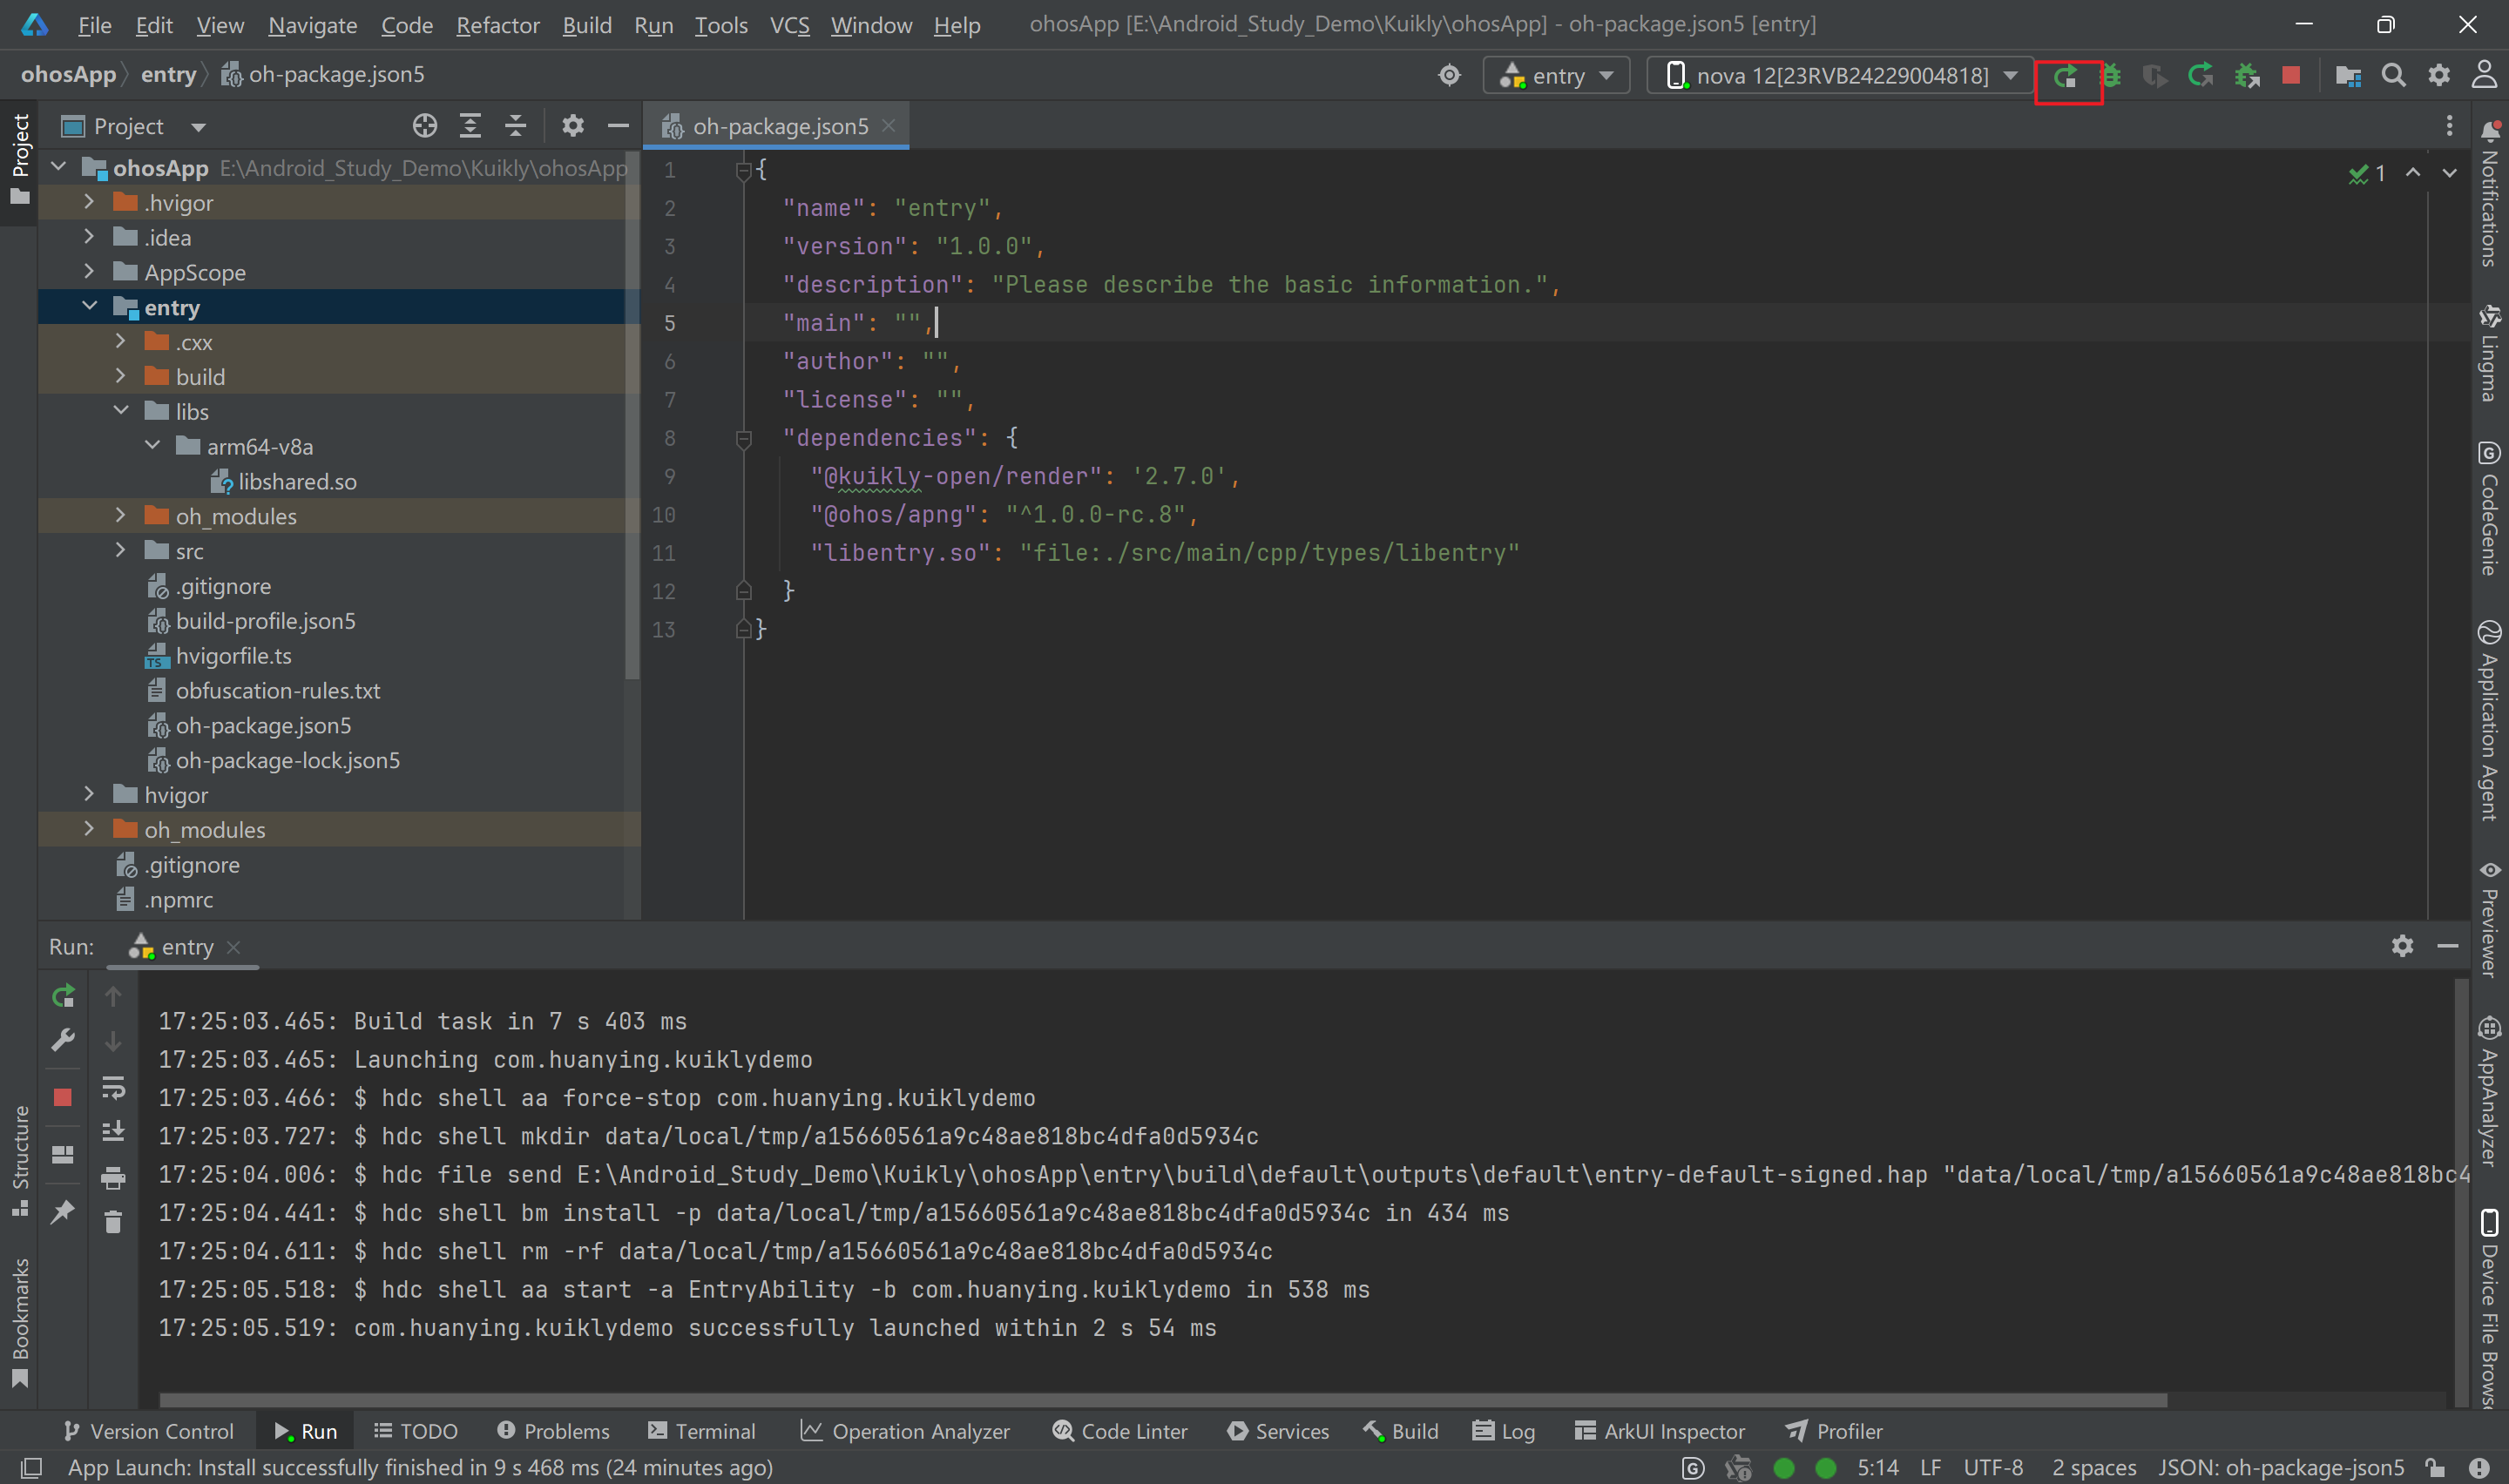Image resolution: width=2509 pixels, height=1484 pixels.
Task: Open Project Structure folder icon in toolbar
Action: pyautogui.click(x=2347, y=76)
